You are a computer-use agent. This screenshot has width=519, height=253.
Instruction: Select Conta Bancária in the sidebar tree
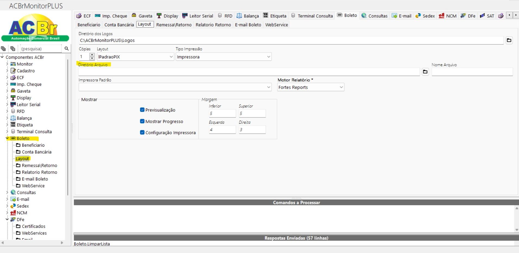click(x=36, y=152)
